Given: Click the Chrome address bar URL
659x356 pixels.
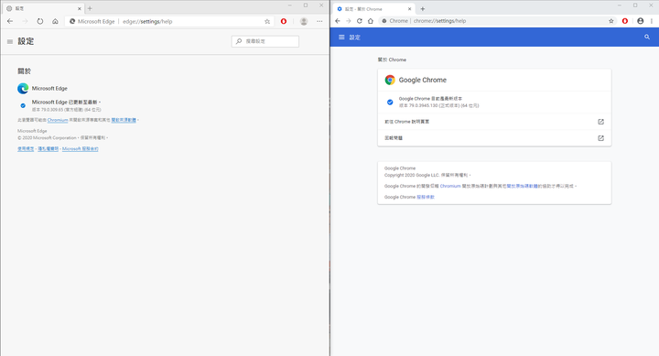Looking at the screenshot, I should tap(439, 21).
